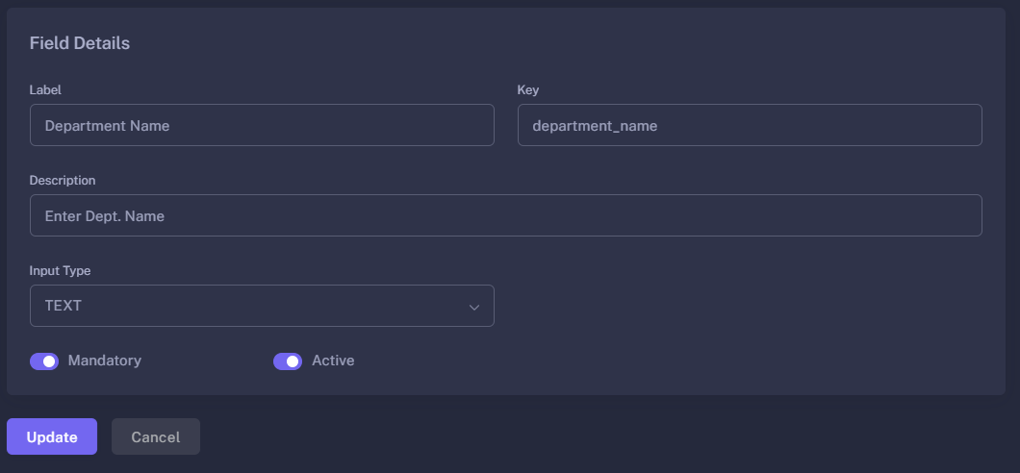Click into the Description text box
The image size is (1020, 473).
click(505, 215)
